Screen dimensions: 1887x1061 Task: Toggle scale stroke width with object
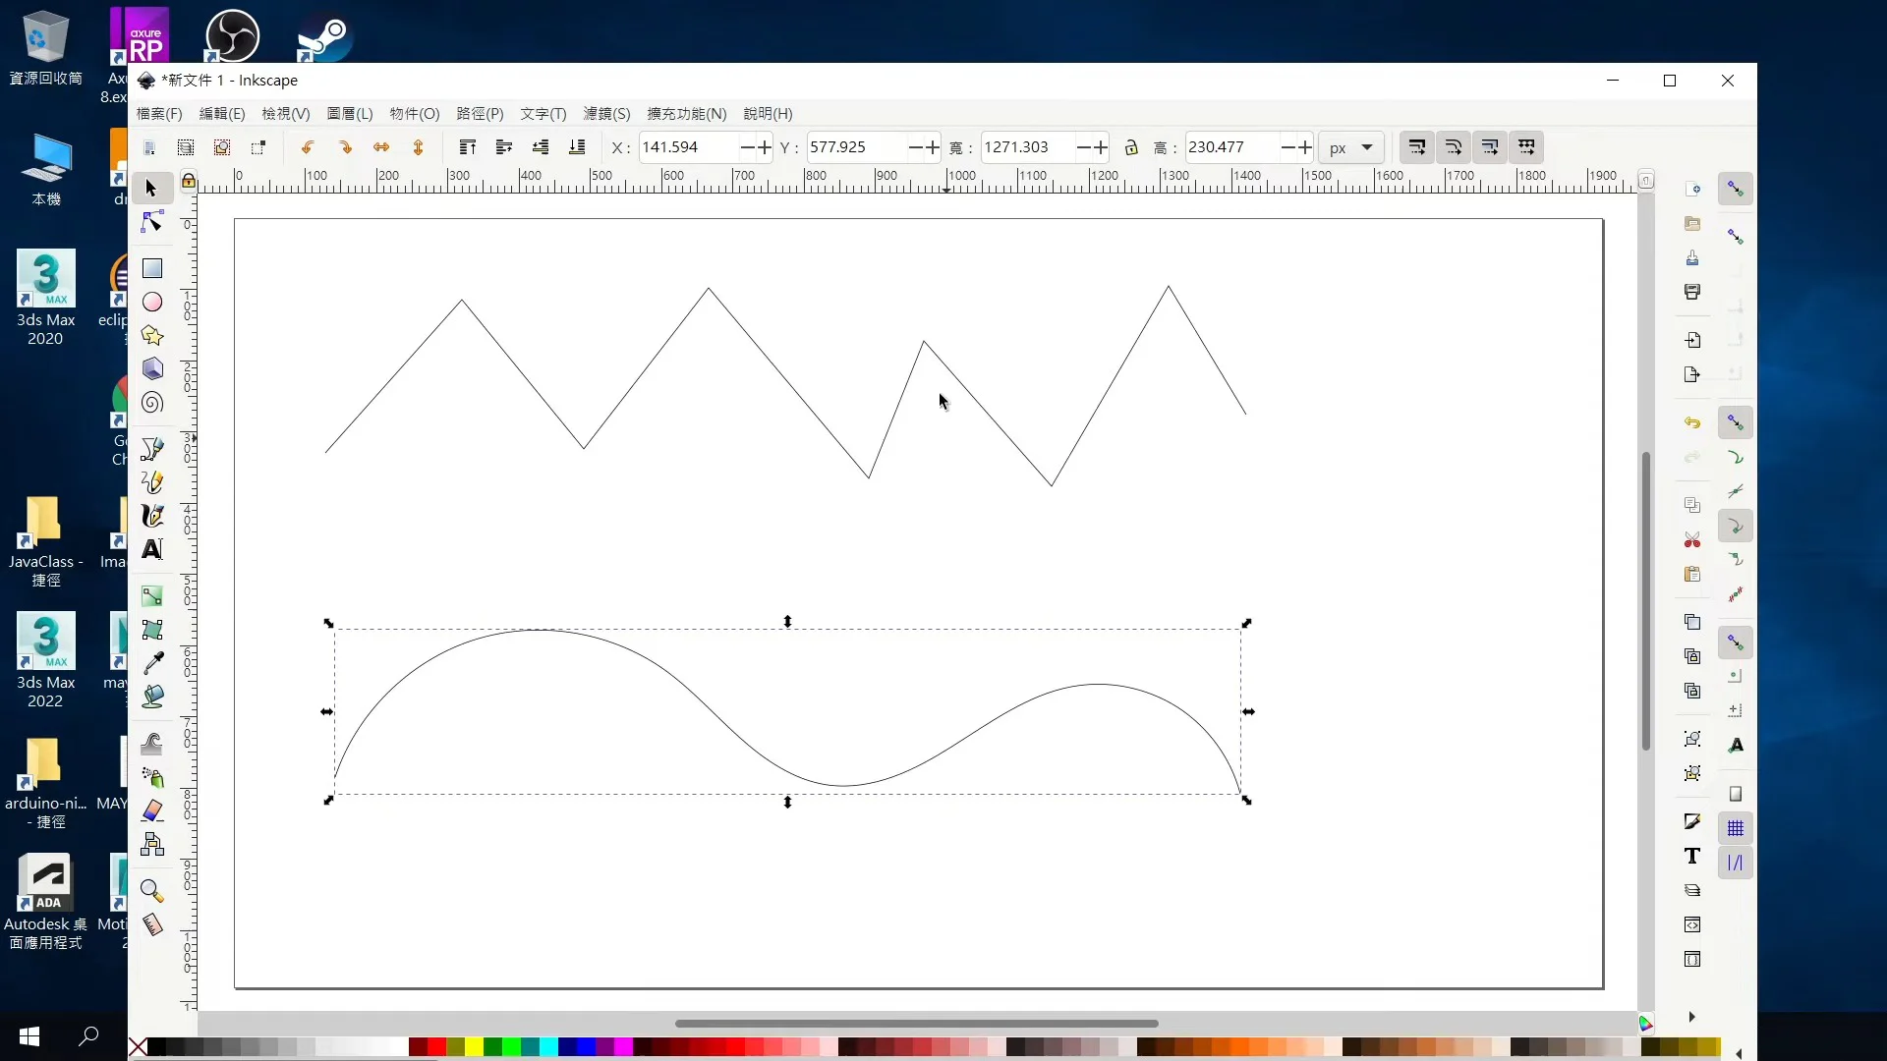pos(1417,147)
